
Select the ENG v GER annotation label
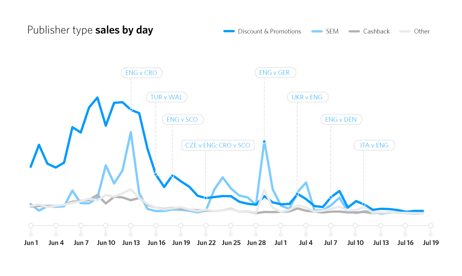[274, 72]
